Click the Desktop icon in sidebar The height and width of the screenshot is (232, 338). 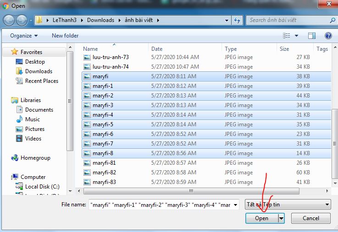coord(19,62)
